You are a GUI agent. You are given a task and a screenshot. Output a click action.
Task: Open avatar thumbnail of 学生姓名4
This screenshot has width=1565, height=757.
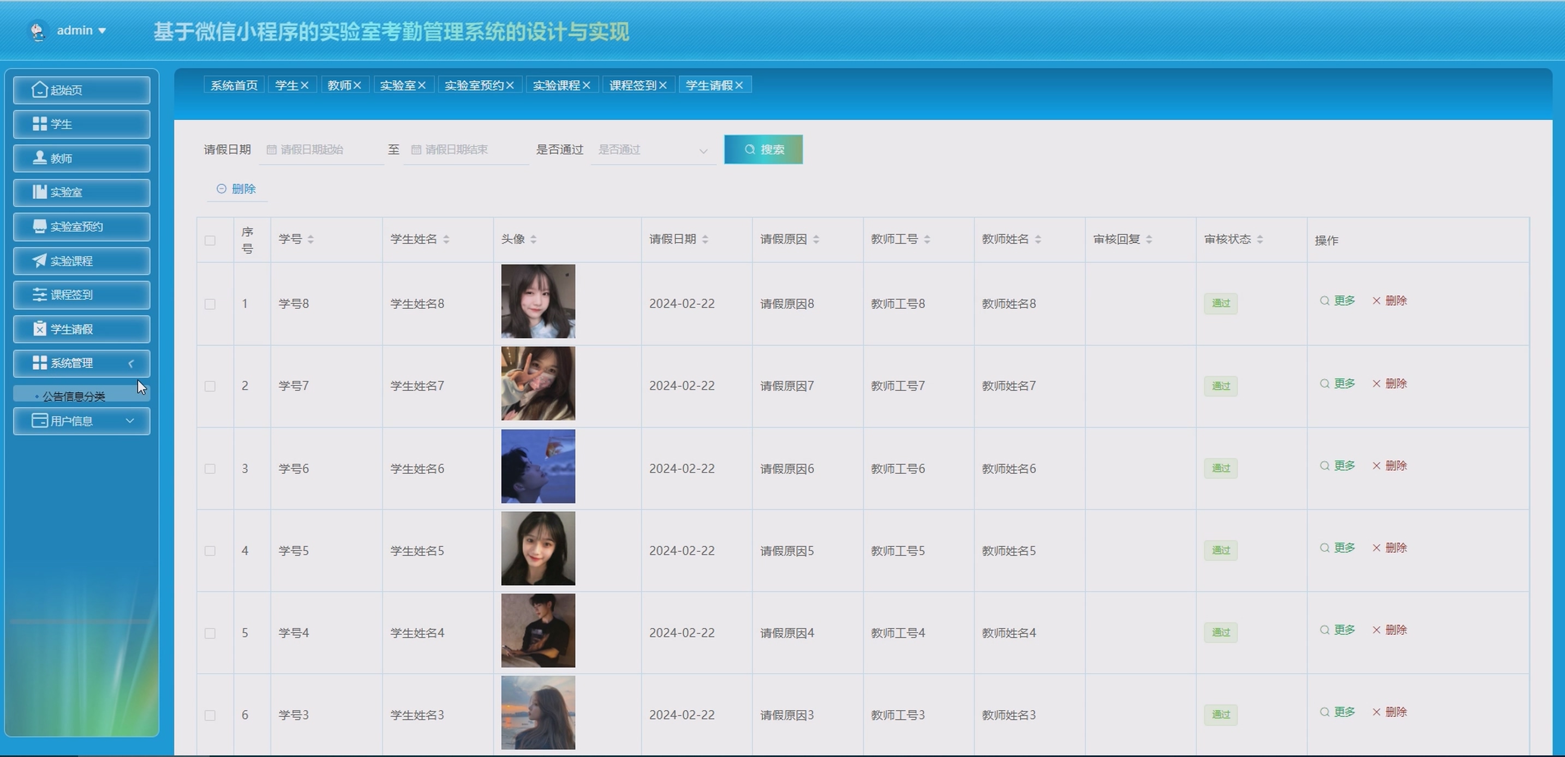pos(538,630)
